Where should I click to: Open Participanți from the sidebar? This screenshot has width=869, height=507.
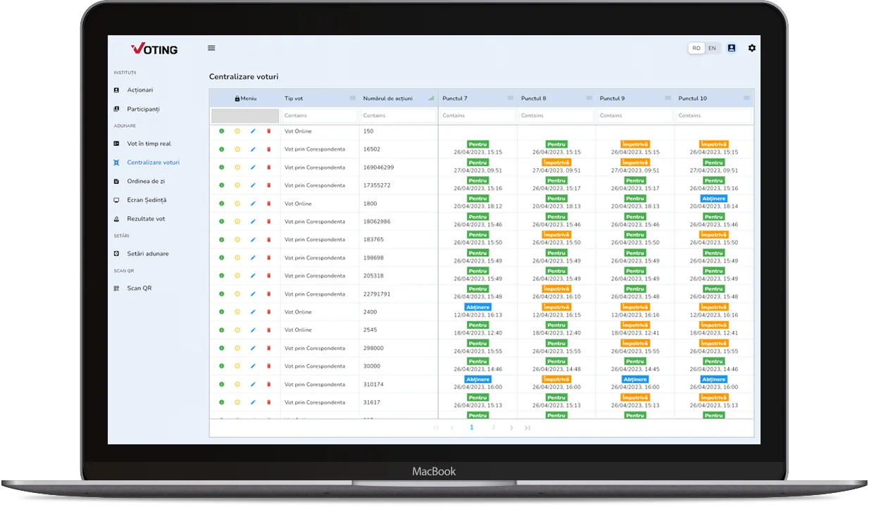pyautogui.click(x=143, y=109)
